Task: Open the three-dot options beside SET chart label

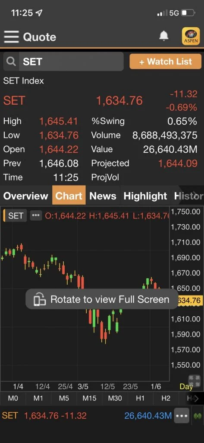Action: (35, 215)
